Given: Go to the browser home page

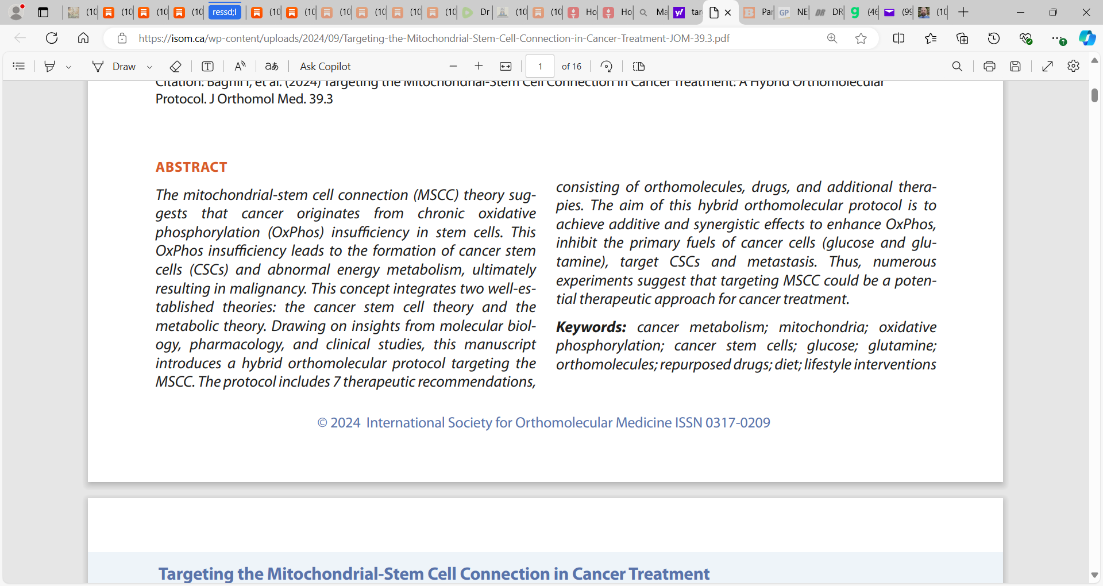Looking at the screenshot, I should click(83, 38).
